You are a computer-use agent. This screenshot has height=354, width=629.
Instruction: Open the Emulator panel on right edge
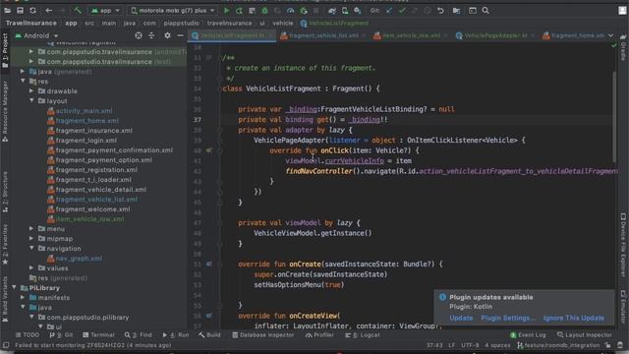(x=623, y=307)
